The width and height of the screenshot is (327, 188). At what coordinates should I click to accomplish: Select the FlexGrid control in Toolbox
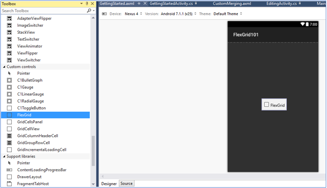tap(24, 115)
